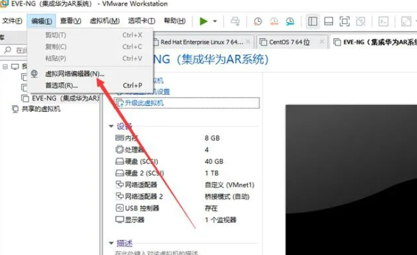Collapse the 描述 section
The height and width of the screenshot is (255, 417).
(x=111, y=243)
